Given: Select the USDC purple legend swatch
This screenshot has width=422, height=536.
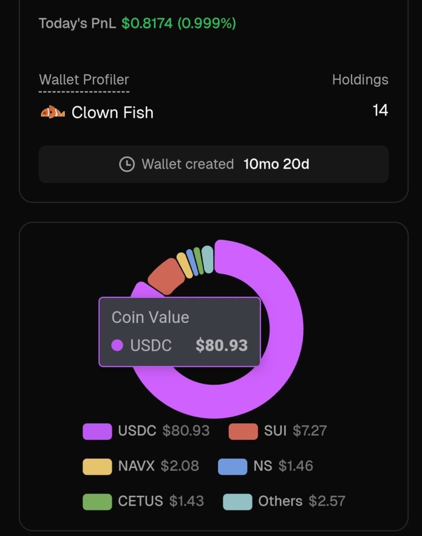Looking at the screenshot, I should click(97, 431).
